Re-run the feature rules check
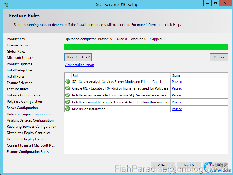Viewport: 233px width, 175px height. coord(219,57)
